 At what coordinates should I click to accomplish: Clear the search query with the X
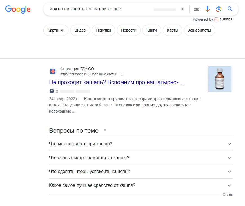click(182, 9)
